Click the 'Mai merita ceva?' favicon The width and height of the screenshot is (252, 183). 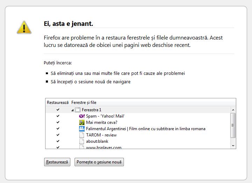click(x=82, y=122)
